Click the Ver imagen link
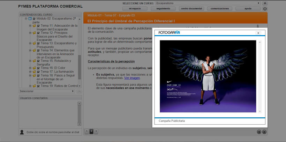 [x=132, y=78]
